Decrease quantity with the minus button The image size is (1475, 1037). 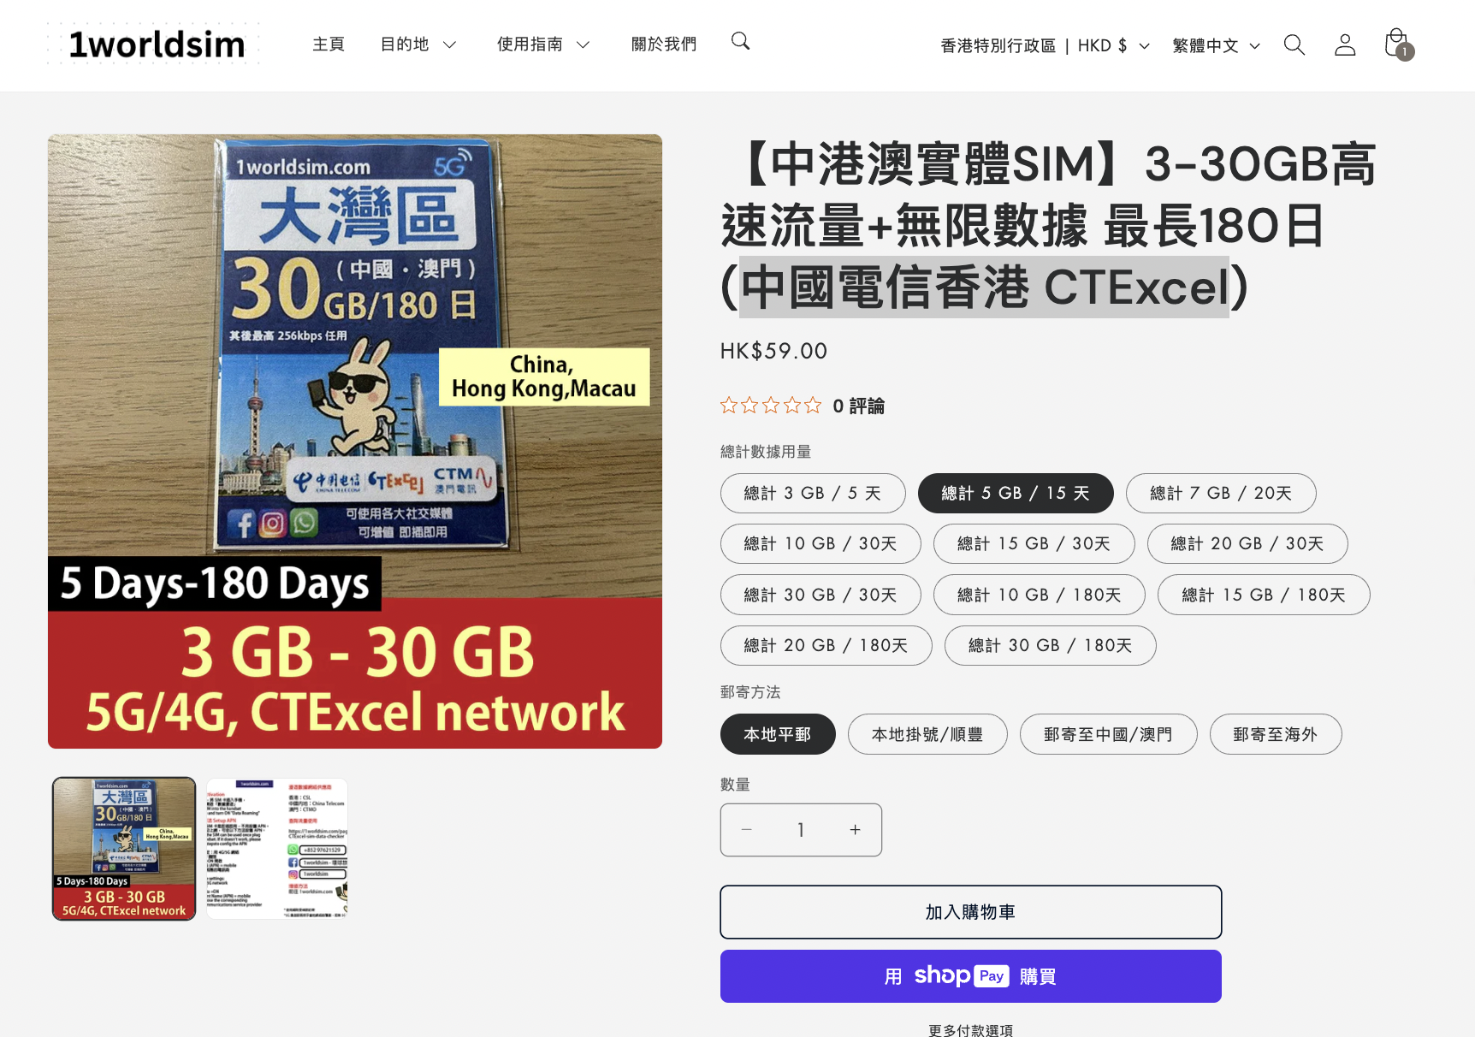[746, 830]
